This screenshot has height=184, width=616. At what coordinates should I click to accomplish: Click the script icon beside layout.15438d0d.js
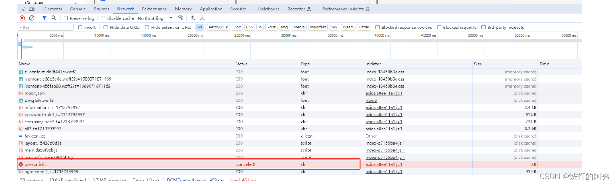coord(21,143)
